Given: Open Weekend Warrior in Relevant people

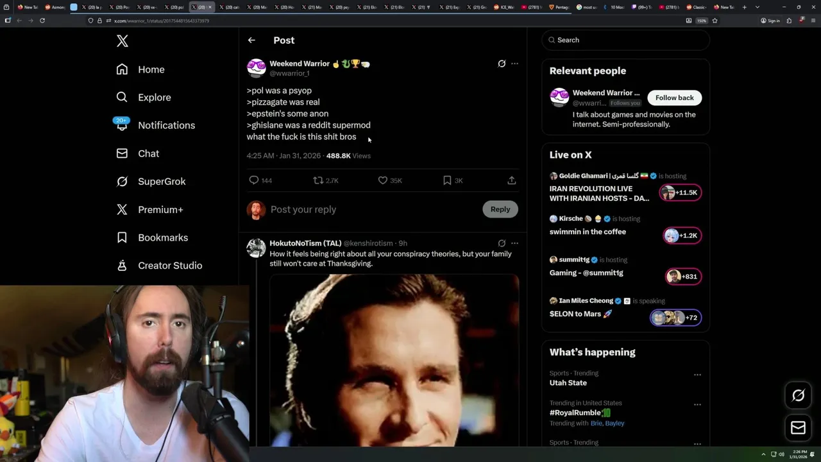Looking at the screenshot, I should (606, 93).
